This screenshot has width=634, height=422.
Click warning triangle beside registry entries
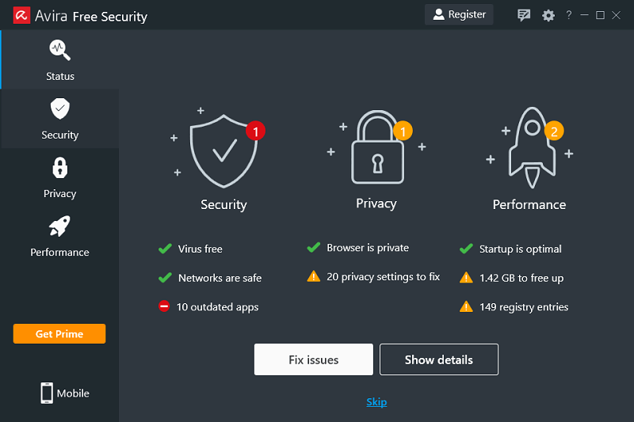466,306
